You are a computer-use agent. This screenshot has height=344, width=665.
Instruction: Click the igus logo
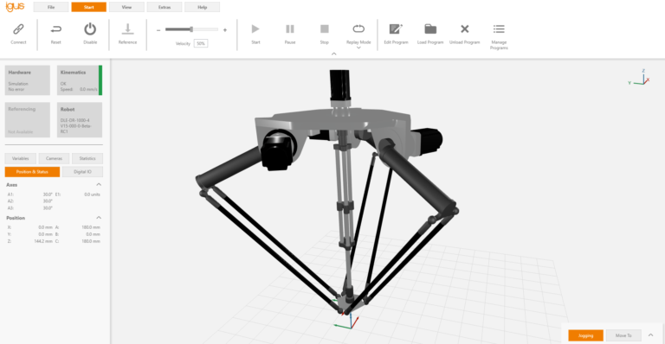[x=15, y=6]
